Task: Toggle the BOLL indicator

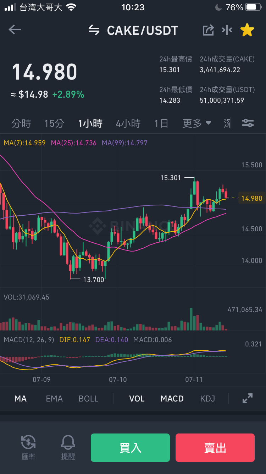Action: click(x=88, y=399)
